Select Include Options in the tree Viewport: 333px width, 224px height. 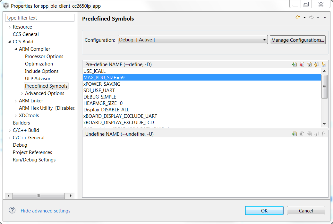pyautogui.click(x=42, y=71)
